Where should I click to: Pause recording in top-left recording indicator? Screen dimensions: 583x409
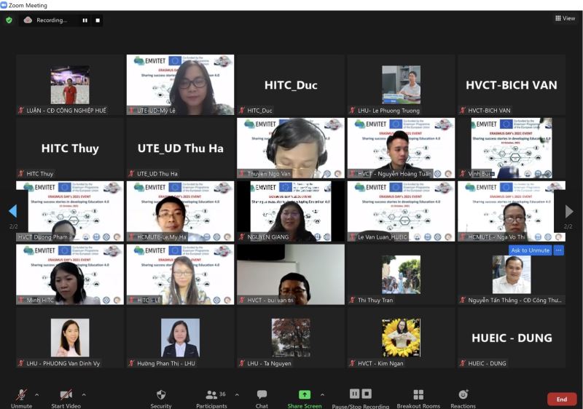point(85,20)
